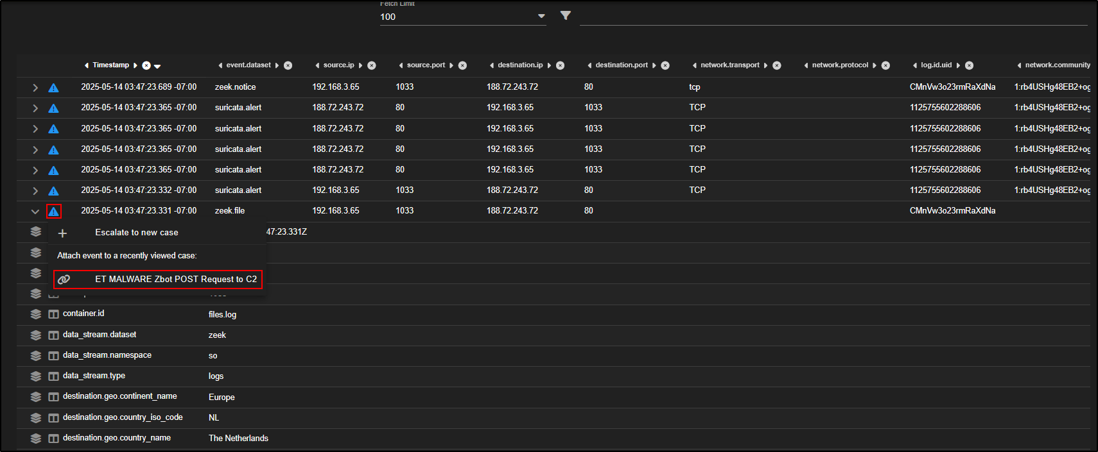
Task: Remove the source.ip column
Action: [372, 65]
